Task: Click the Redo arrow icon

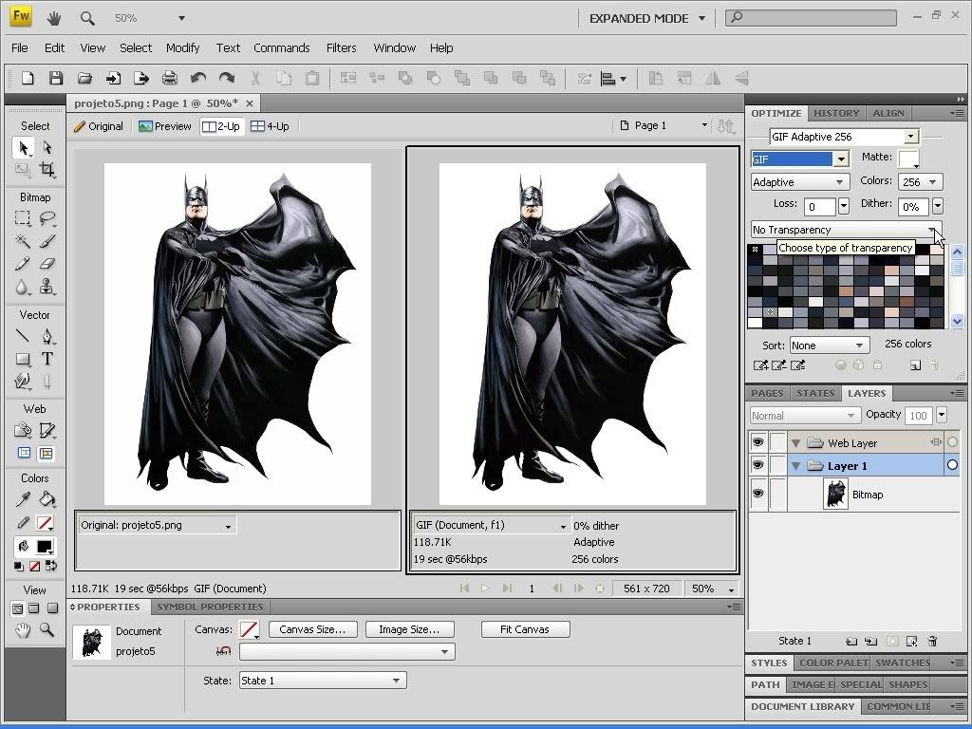Action: coord(227,78)
